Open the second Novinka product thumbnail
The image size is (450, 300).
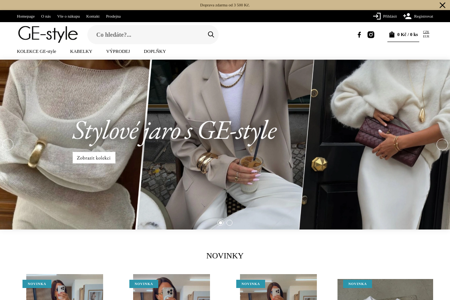pyautogui.click(x=171, y=287)
